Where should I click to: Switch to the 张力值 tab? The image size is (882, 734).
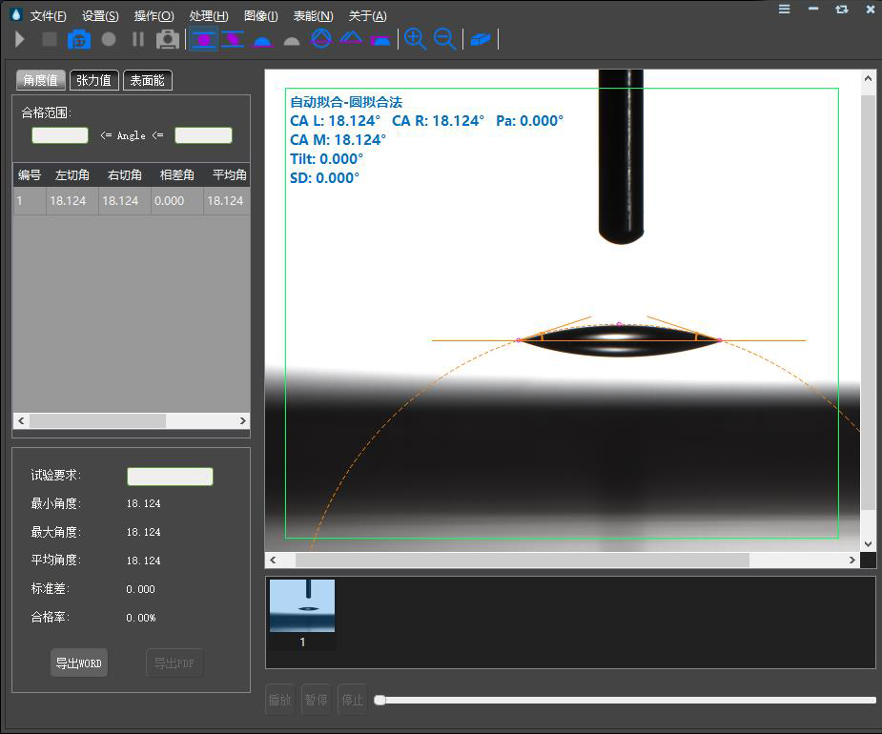pyautogui.click(x=94, y=81)
